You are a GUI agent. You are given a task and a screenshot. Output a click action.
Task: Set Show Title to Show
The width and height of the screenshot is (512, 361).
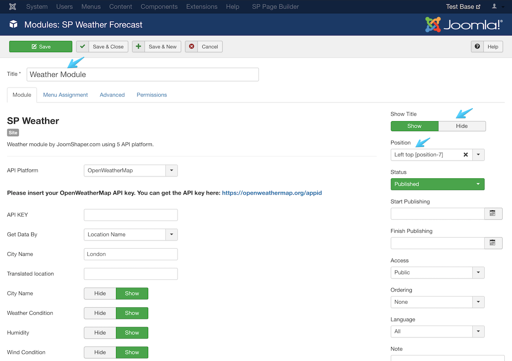point(414,126)
